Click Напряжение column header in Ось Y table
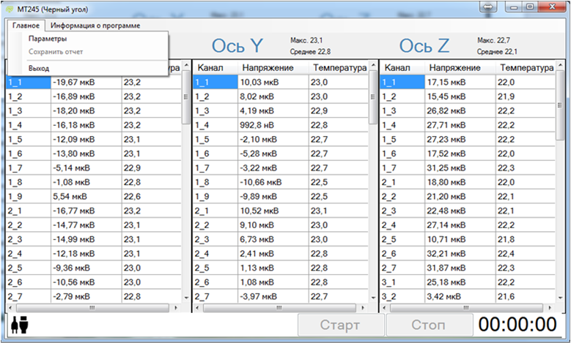571x343 pixels. click(273, 67)
